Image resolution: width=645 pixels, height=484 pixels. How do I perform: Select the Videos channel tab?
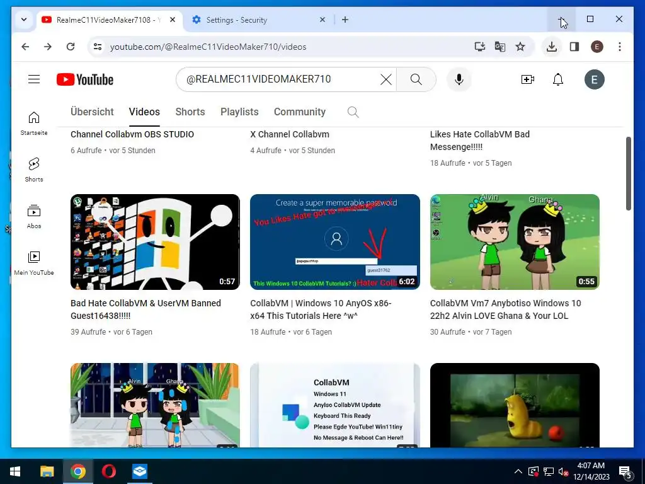pyautogui.click(x=144, y=112)
